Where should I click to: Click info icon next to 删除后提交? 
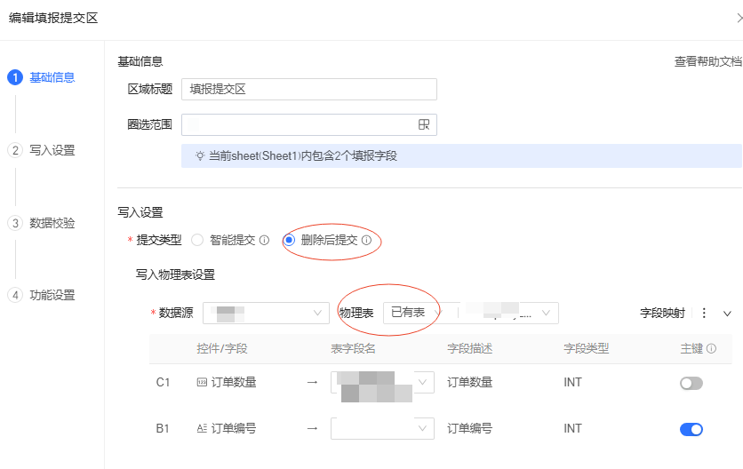coord(366,241)
